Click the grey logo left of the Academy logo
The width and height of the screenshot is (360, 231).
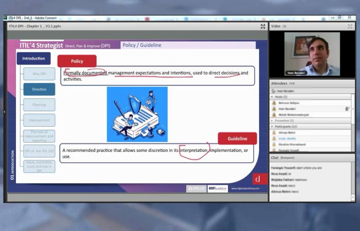click(196, 188)
